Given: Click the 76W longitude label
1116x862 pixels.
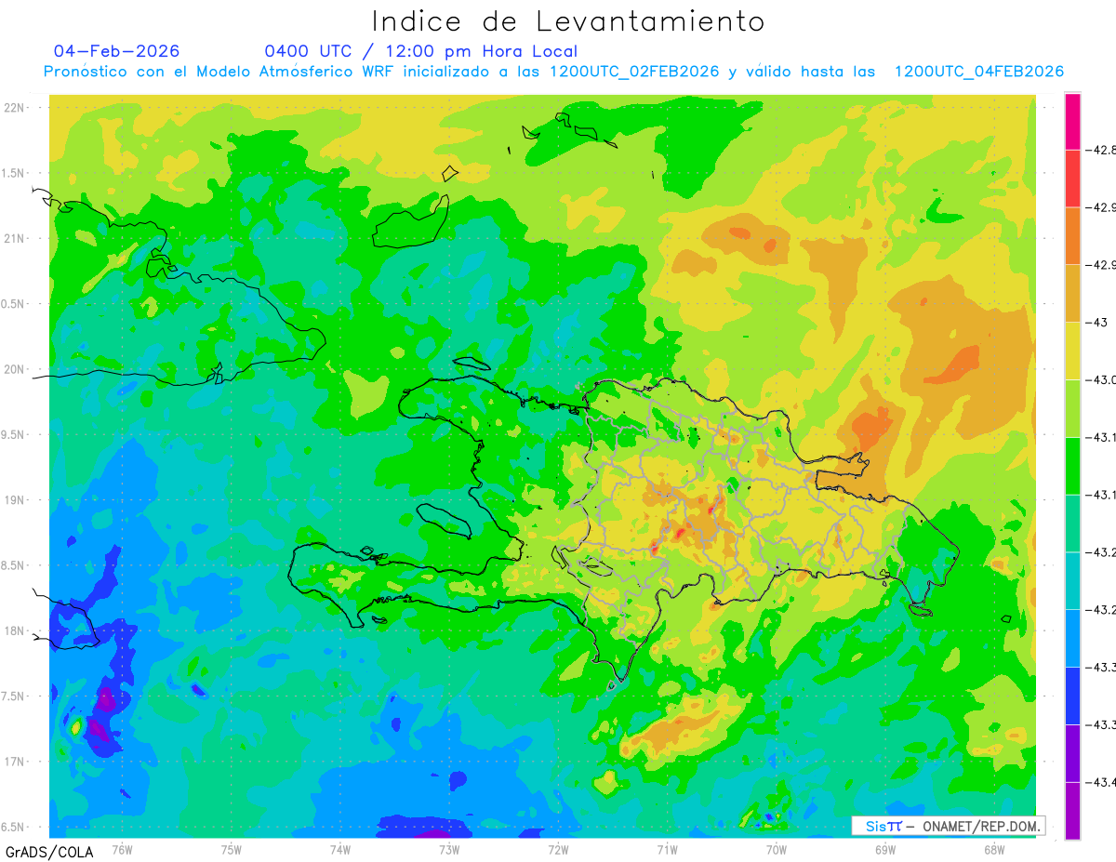Looking at the screenshot, I should pos(122,849).
